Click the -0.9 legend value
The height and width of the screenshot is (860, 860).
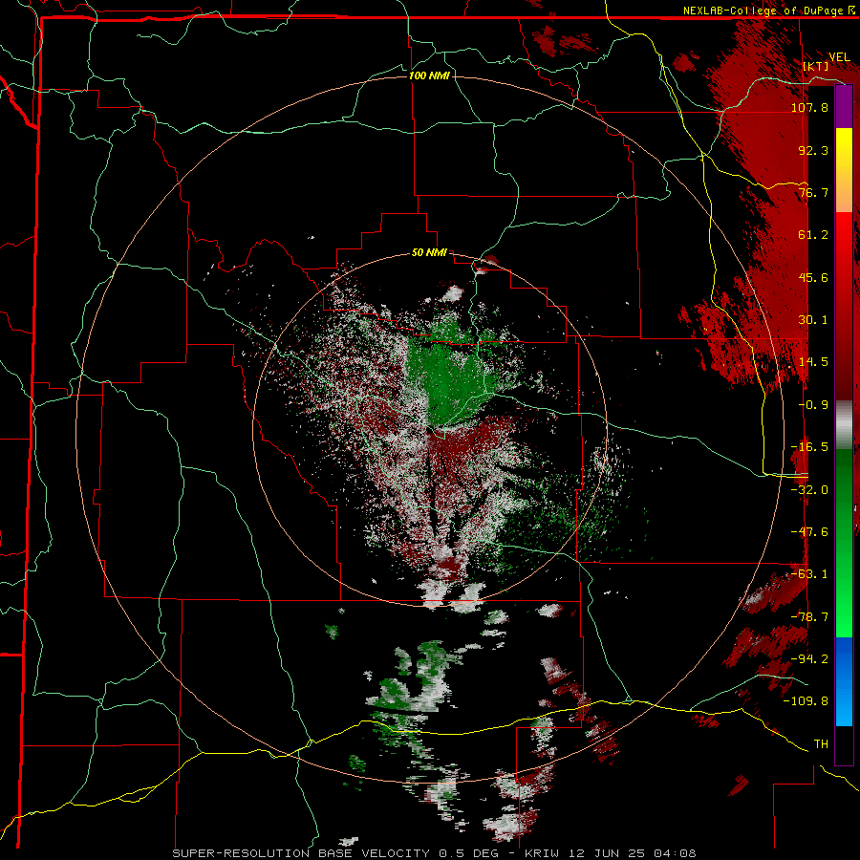pos(813,405)
